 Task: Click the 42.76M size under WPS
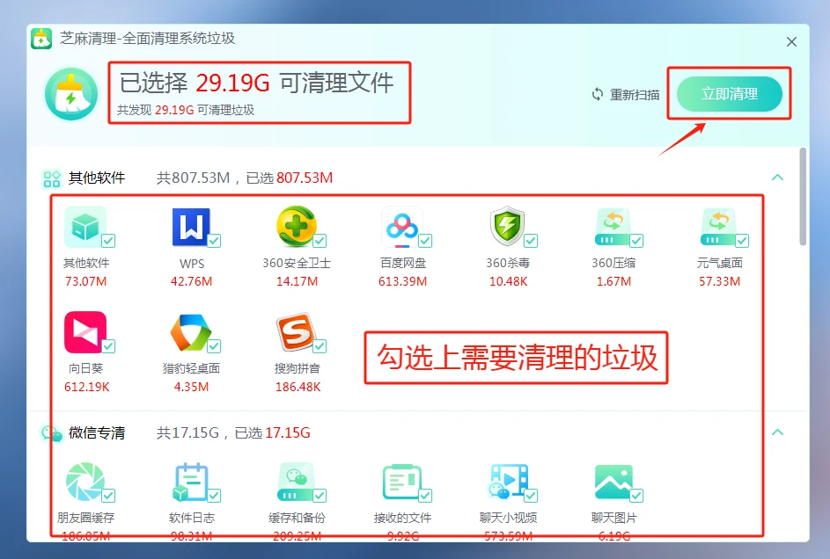pyautogui.click(x=191, y=281)
